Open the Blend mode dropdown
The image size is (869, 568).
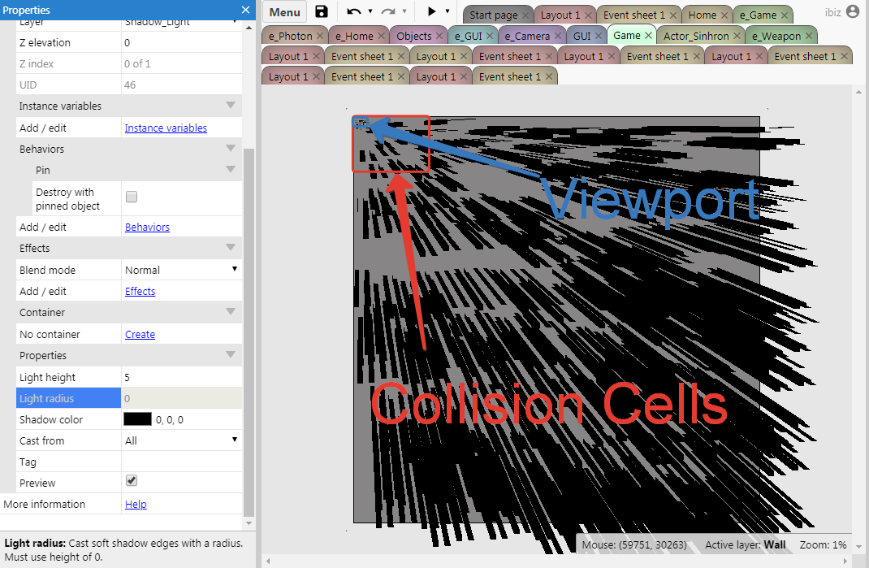[x=181, y=270]
